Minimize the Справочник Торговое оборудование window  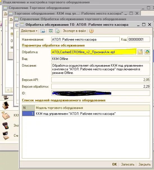coord(143,8)
